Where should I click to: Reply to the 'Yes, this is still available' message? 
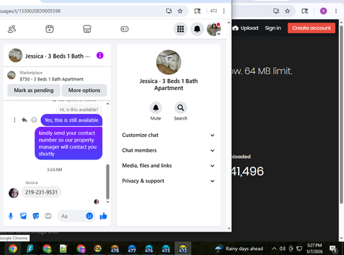point(24,120)
